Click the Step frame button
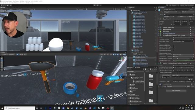195x110 pixels. [x=100, y=5]
